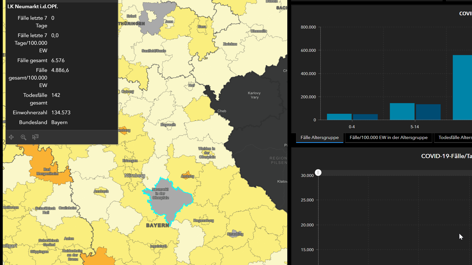472x265 pixels.
Task: Click the Bayreuth map label
Action: [x=168, y=125]
